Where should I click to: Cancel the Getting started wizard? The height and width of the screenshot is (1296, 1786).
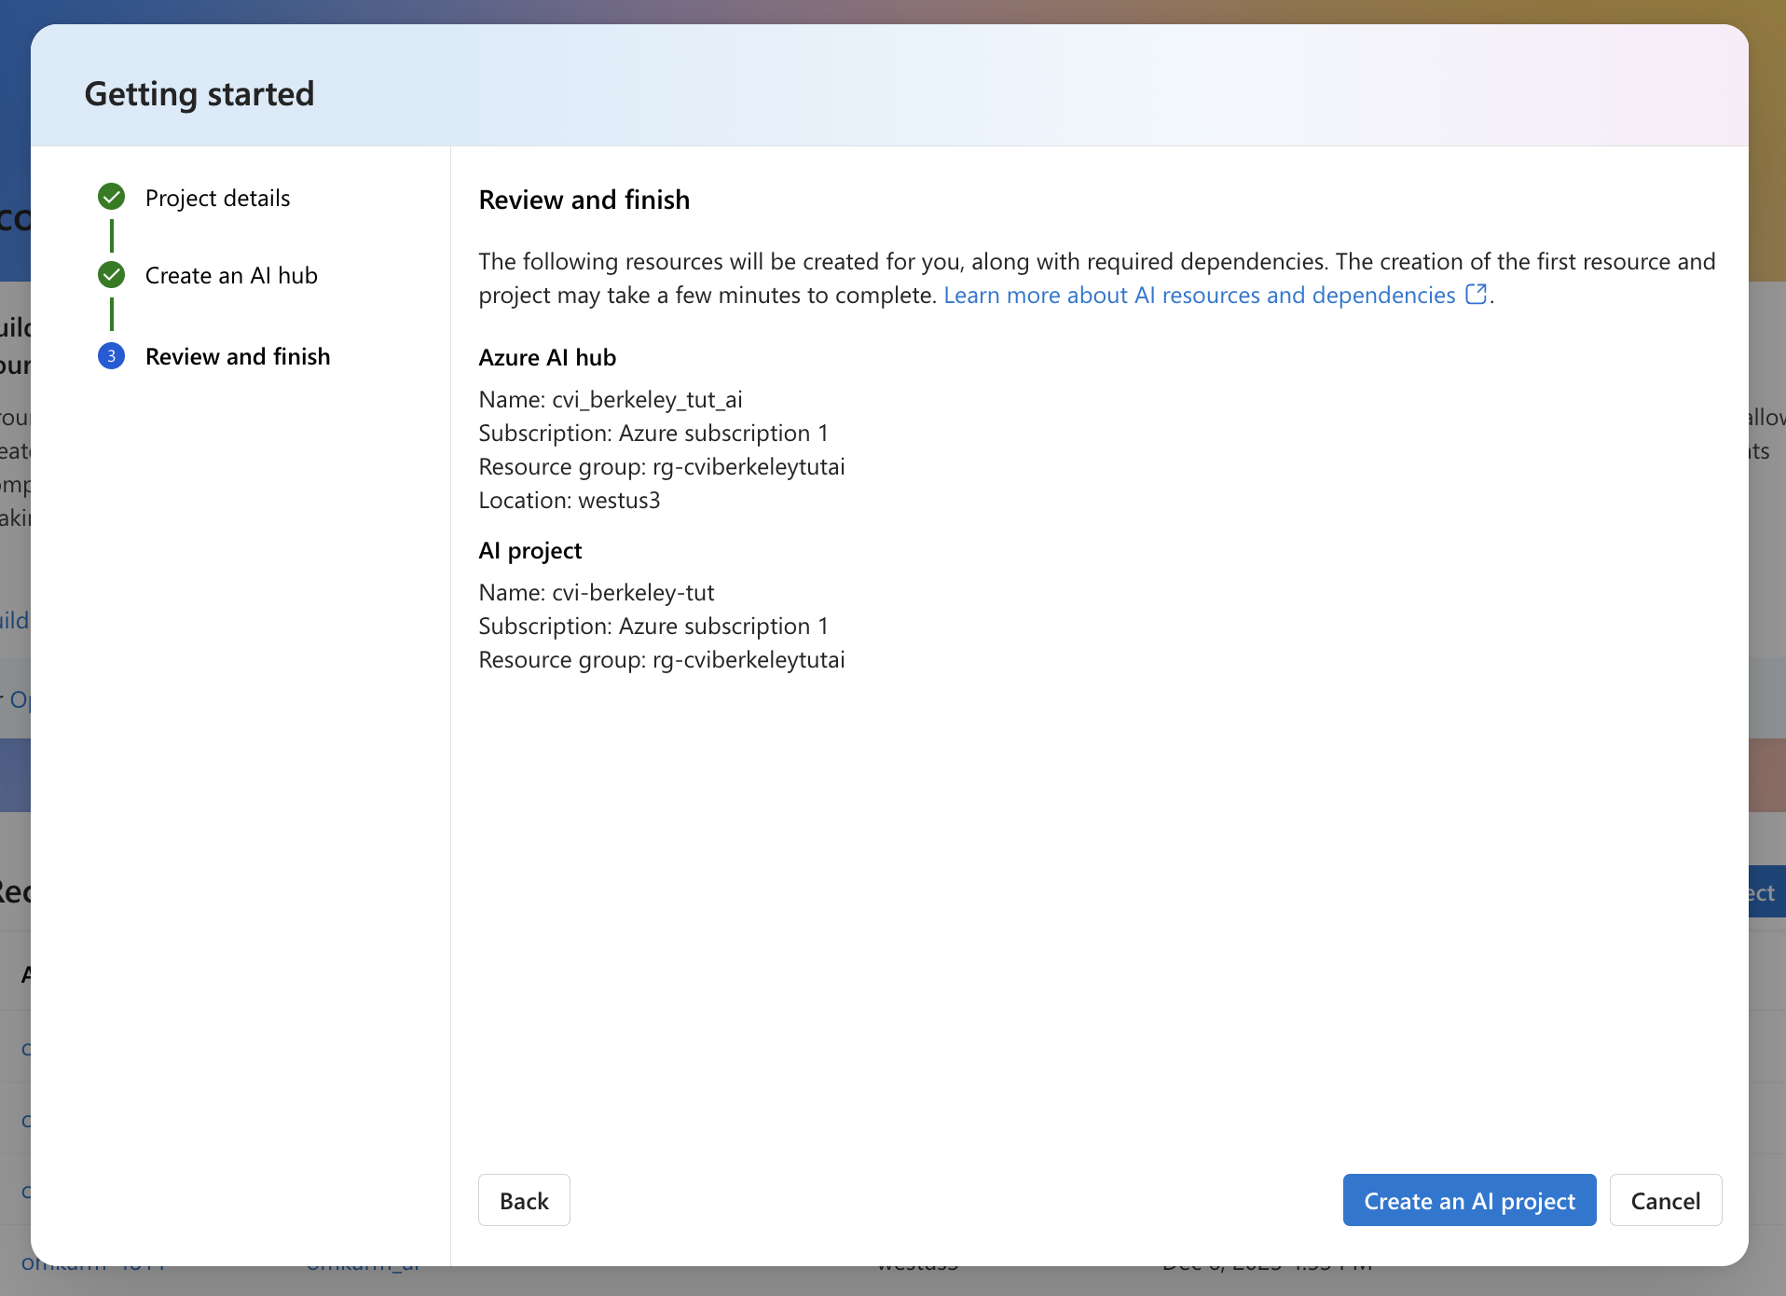[x=1665, y=1200]
